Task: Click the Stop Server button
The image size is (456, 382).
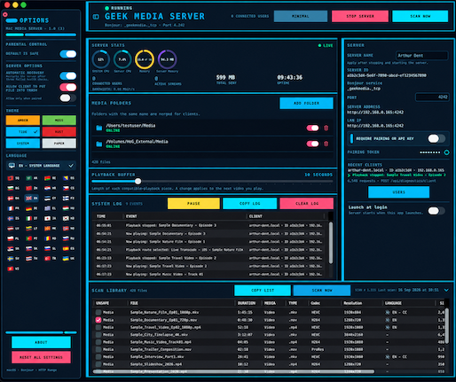Action: pos(360,16)
